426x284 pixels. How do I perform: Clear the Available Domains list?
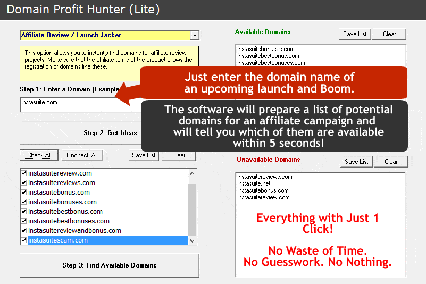(x=389, y=34)
